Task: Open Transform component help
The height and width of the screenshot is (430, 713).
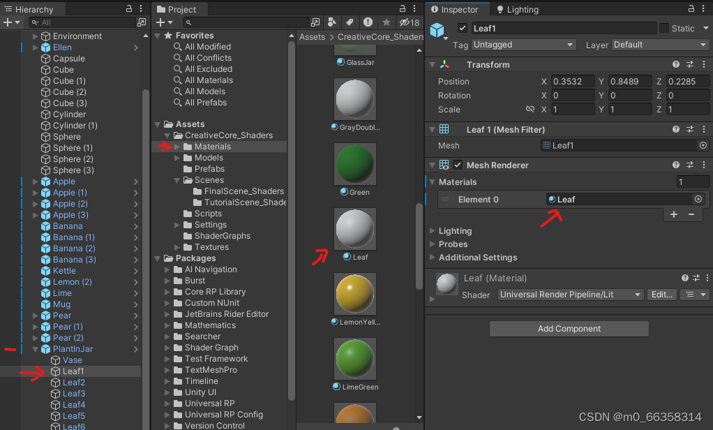Action: (x=675, y=64)
